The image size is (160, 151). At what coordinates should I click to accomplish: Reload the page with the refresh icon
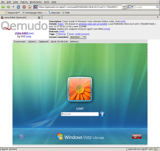pos(18,7)
